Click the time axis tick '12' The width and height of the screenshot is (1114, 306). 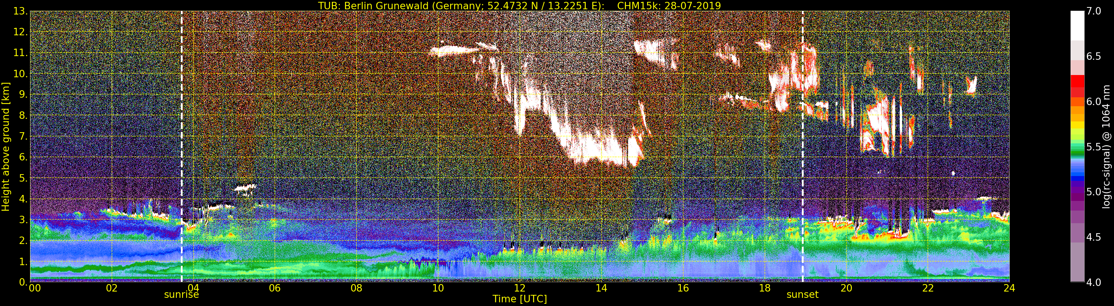click(x=519, y=288)
